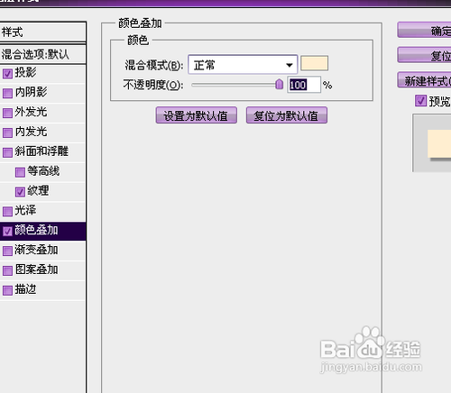Enable the 光泽 satin checkbox
This screenshot has width=451, height=393.
[7, 212]
